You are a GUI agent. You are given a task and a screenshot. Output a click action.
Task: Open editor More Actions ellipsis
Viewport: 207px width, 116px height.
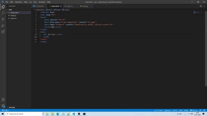[204, 6]
